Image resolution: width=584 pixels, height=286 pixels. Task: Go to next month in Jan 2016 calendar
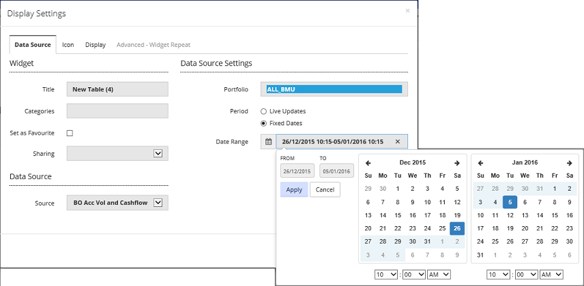569,163
